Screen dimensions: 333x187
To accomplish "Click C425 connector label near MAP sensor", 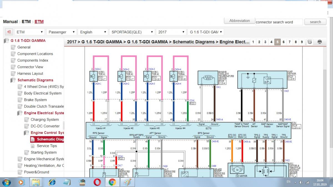I will (x=286, y=91).
